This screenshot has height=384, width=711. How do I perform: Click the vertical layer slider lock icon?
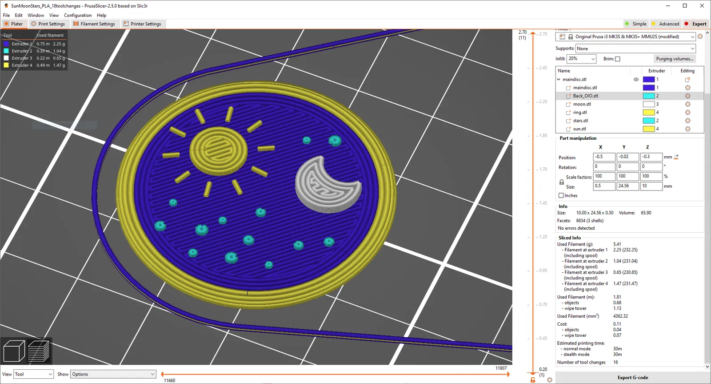[x=533, y=380]
